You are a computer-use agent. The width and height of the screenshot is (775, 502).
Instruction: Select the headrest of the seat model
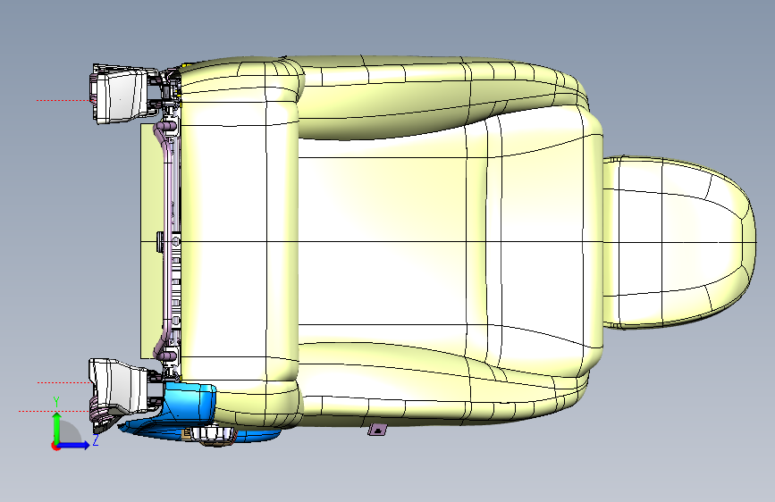[x=679, y=242]
